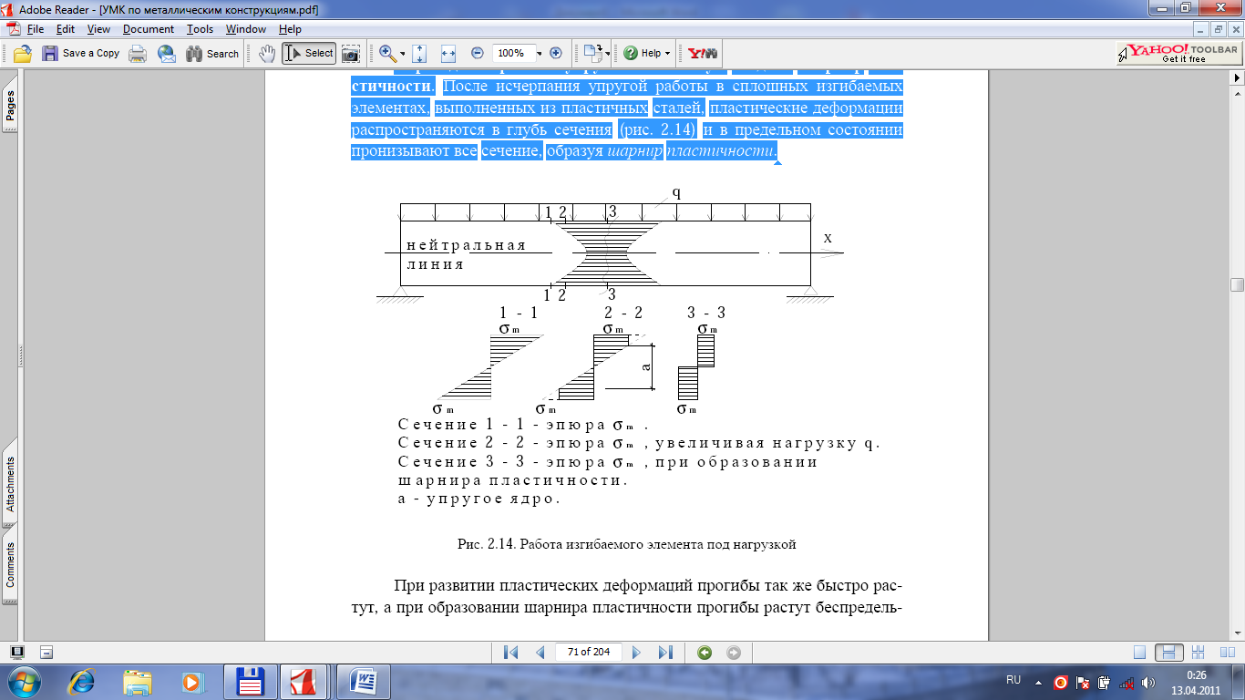
Task: Click the Yahoo search toolbar icon
Action: 703,54
